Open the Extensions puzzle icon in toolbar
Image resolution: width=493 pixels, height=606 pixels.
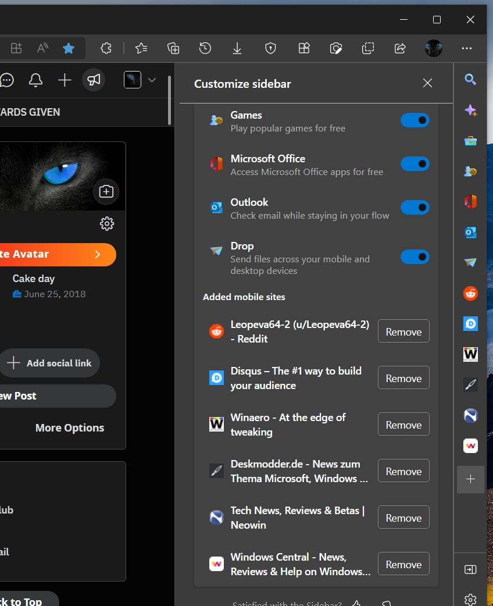tap(106, 48)
